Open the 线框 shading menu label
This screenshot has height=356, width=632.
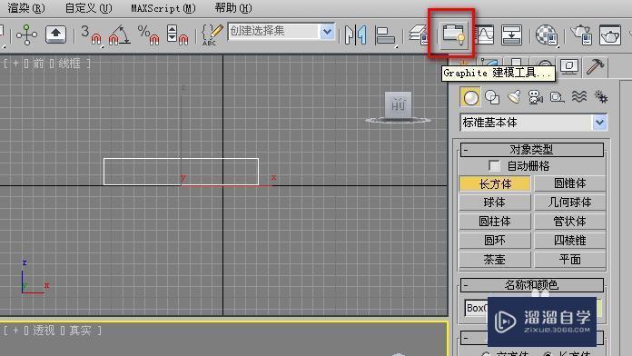(x=69, y=64)
